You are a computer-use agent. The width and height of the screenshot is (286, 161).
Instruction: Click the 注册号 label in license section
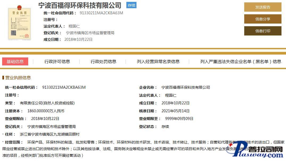coord(12,95)
